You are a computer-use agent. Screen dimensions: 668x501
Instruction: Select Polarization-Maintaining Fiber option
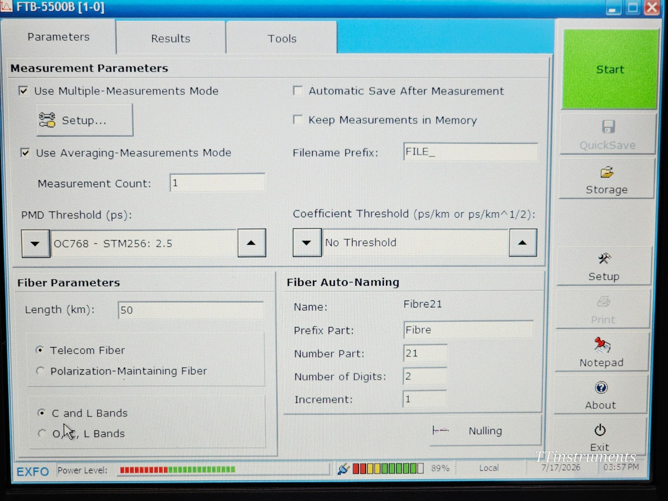(40, 371)
